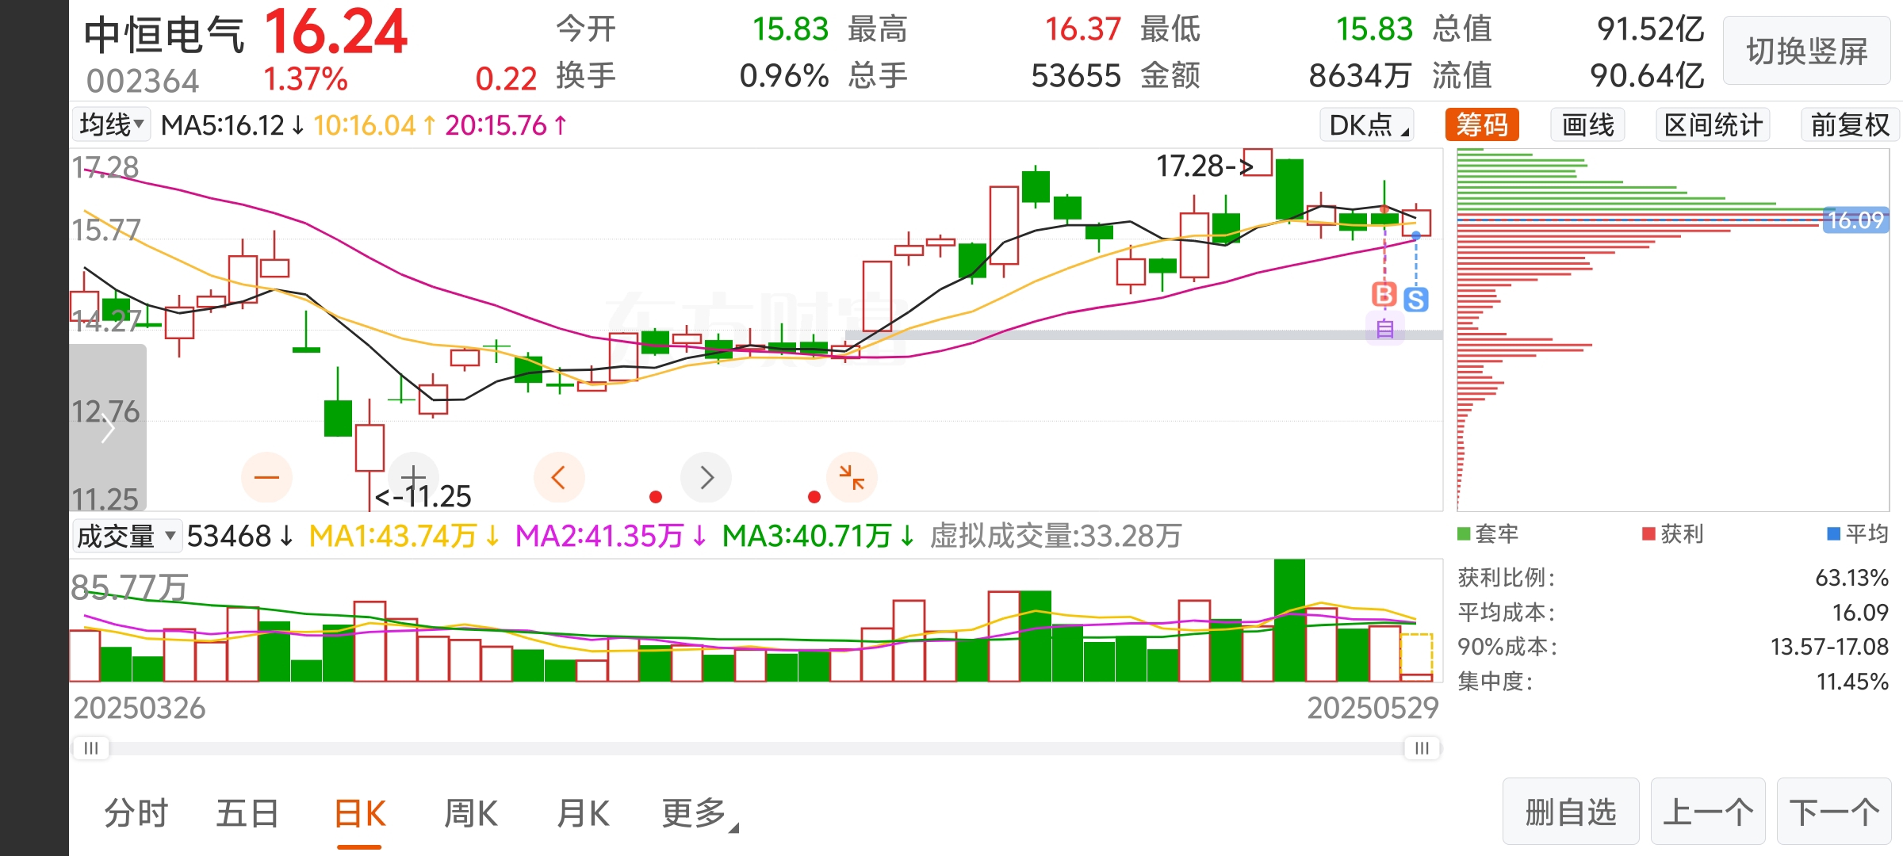The width and height of the screenshot is (1903, 856).
Task: Tap the stock code 002364
Action: tap(143, 81)
